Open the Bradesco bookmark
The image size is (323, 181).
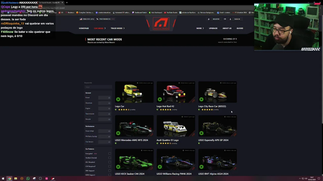(x=70, y=13)
